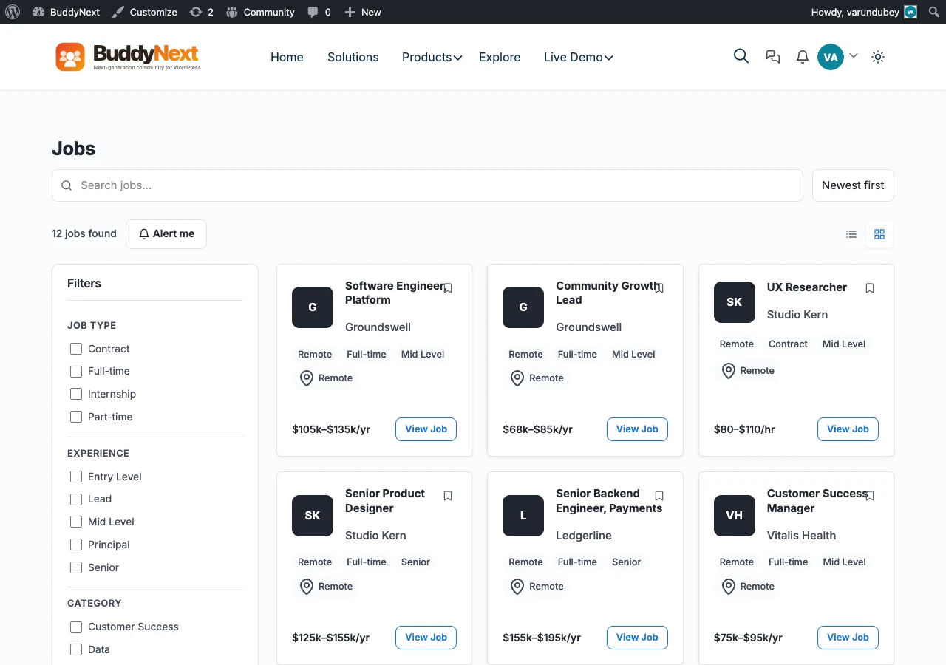Viewport: 946px width, 665px height.
Task: Check the Senior experience filter
Action: pos(75,567)
